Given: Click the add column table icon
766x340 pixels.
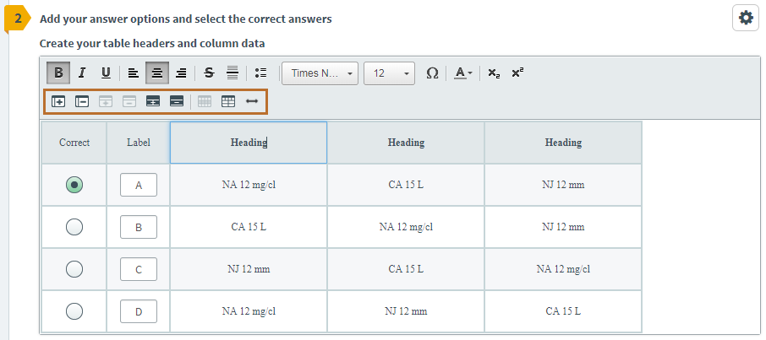Looking at the screenshot, I should (x=58, y=101).
